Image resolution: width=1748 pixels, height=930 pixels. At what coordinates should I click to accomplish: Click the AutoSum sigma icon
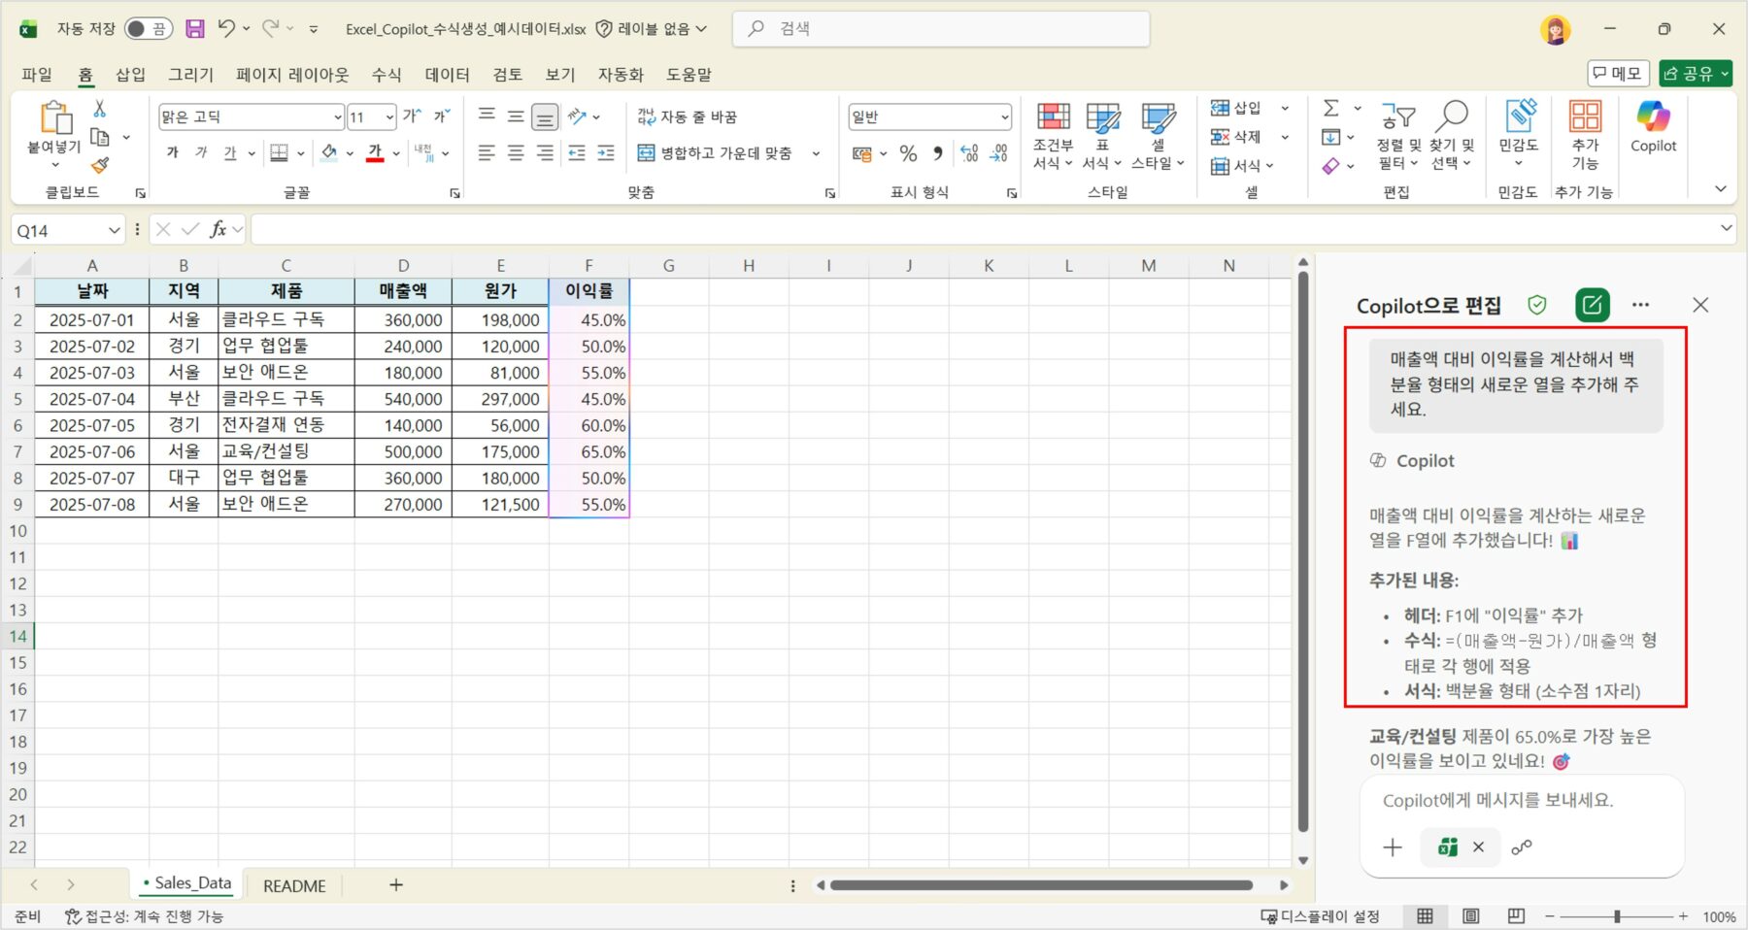click(1331, 108)
